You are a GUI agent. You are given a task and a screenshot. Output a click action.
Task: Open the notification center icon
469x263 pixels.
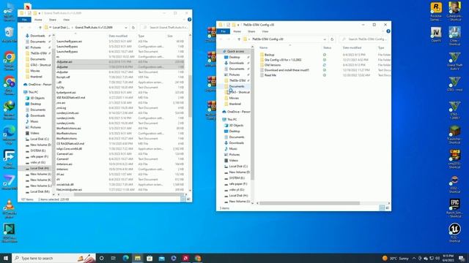461,258
